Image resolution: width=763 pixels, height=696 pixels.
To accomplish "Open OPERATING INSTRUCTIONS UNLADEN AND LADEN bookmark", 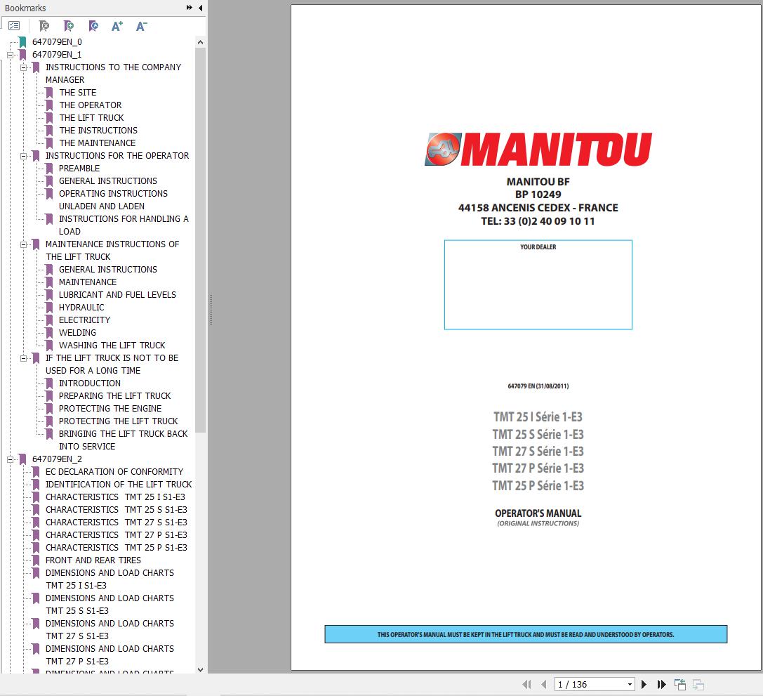I will [113, 200].
